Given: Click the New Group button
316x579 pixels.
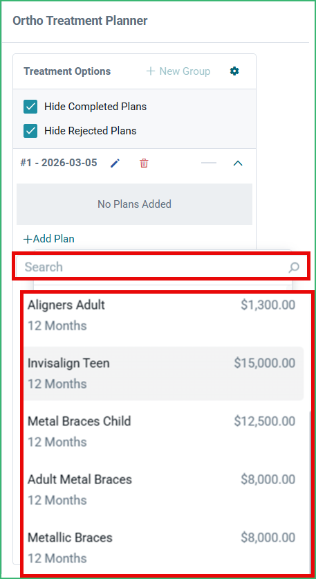Looking at the screenshot, I should (178, 71).
